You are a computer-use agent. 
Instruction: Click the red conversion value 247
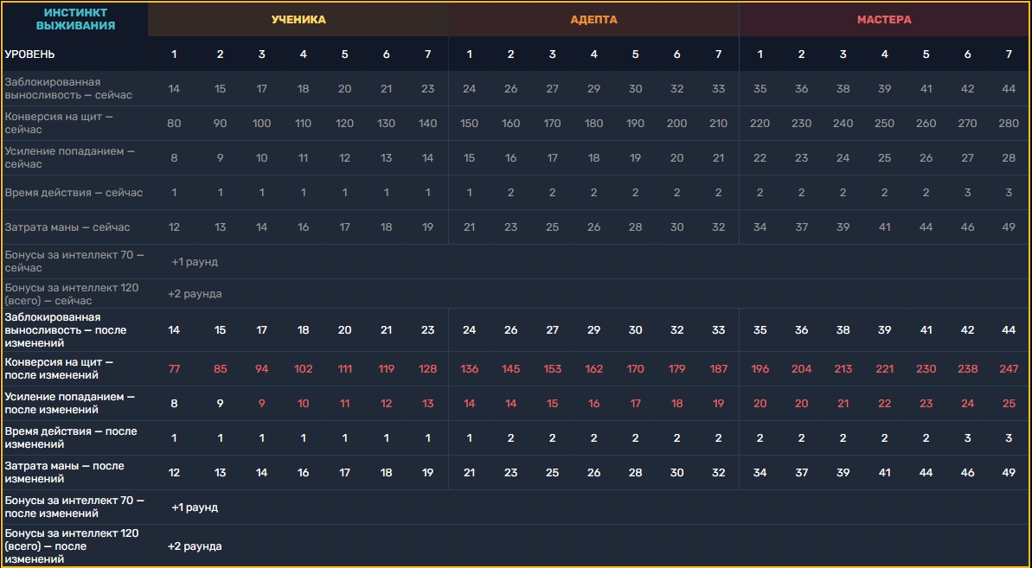(1009, 369)
